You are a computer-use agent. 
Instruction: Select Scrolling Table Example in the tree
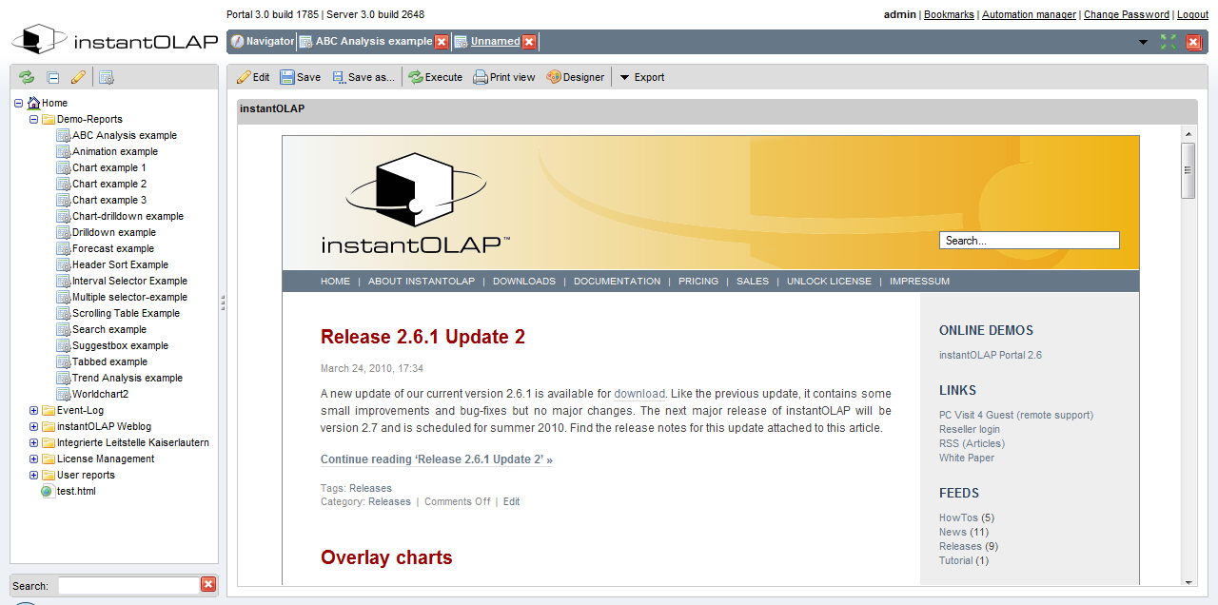click(x=126, y=313)
